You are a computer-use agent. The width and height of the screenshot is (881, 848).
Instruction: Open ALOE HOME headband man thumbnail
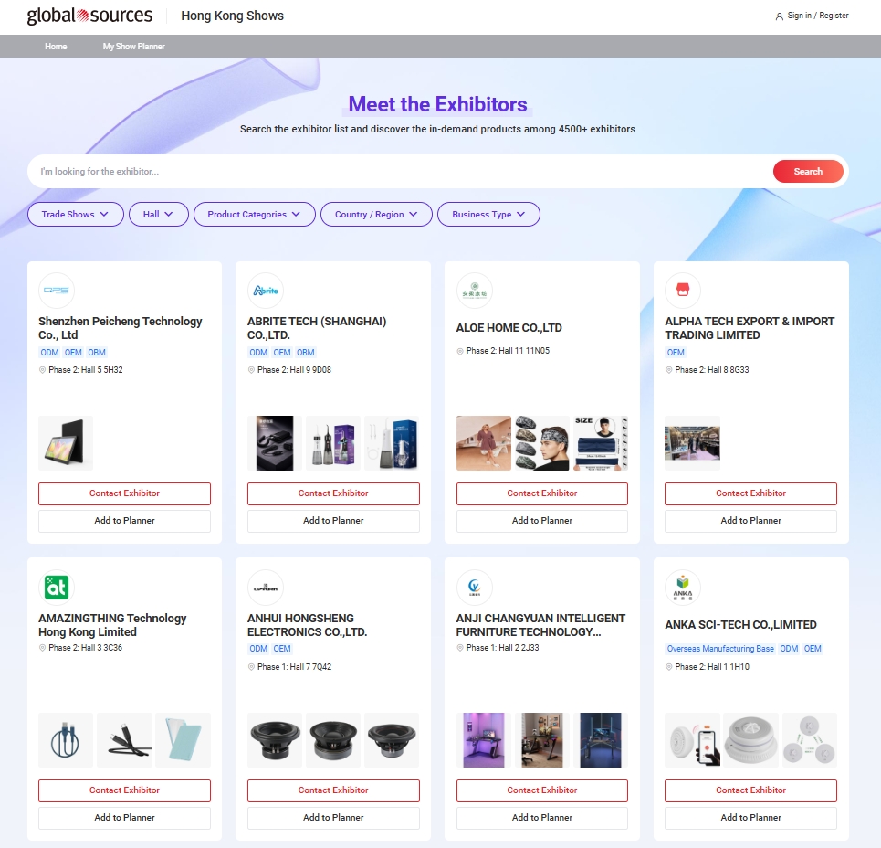click(x=542, y=443)
